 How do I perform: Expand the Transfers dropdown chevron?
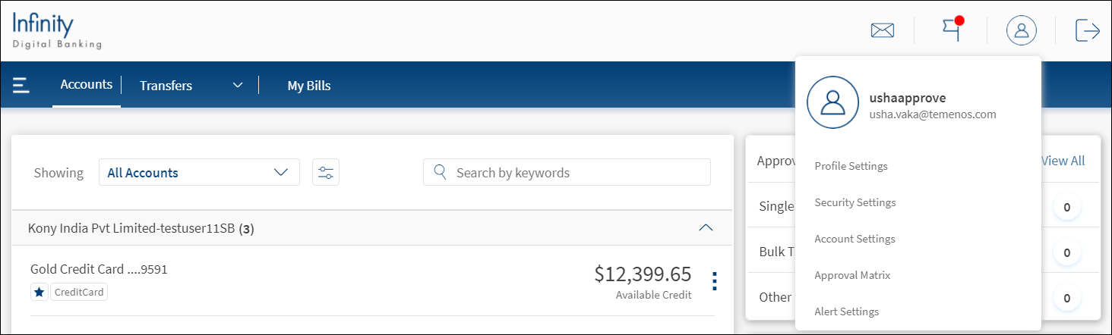pyautogui.click(x=237, y=85)
